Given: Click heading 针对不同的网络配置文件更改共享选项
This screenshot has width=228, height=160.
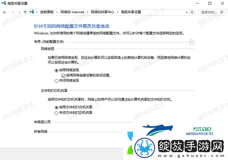Looking at the screenshot, I should [71, 26].
